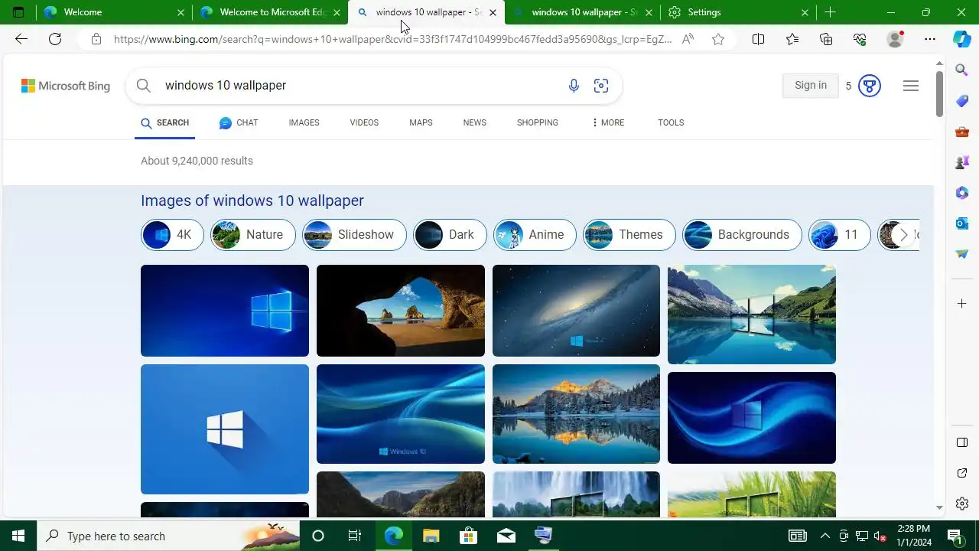Toggle the sidebar layout icon near bottom
979x551 pixels.
click(962, 442)
